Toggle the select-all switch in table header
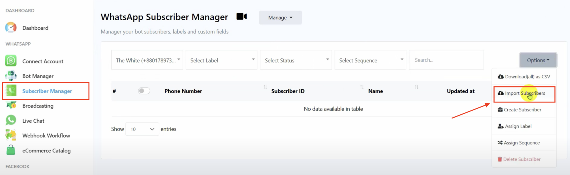Viewport: 570px width, 175px height. click(144, 91)
